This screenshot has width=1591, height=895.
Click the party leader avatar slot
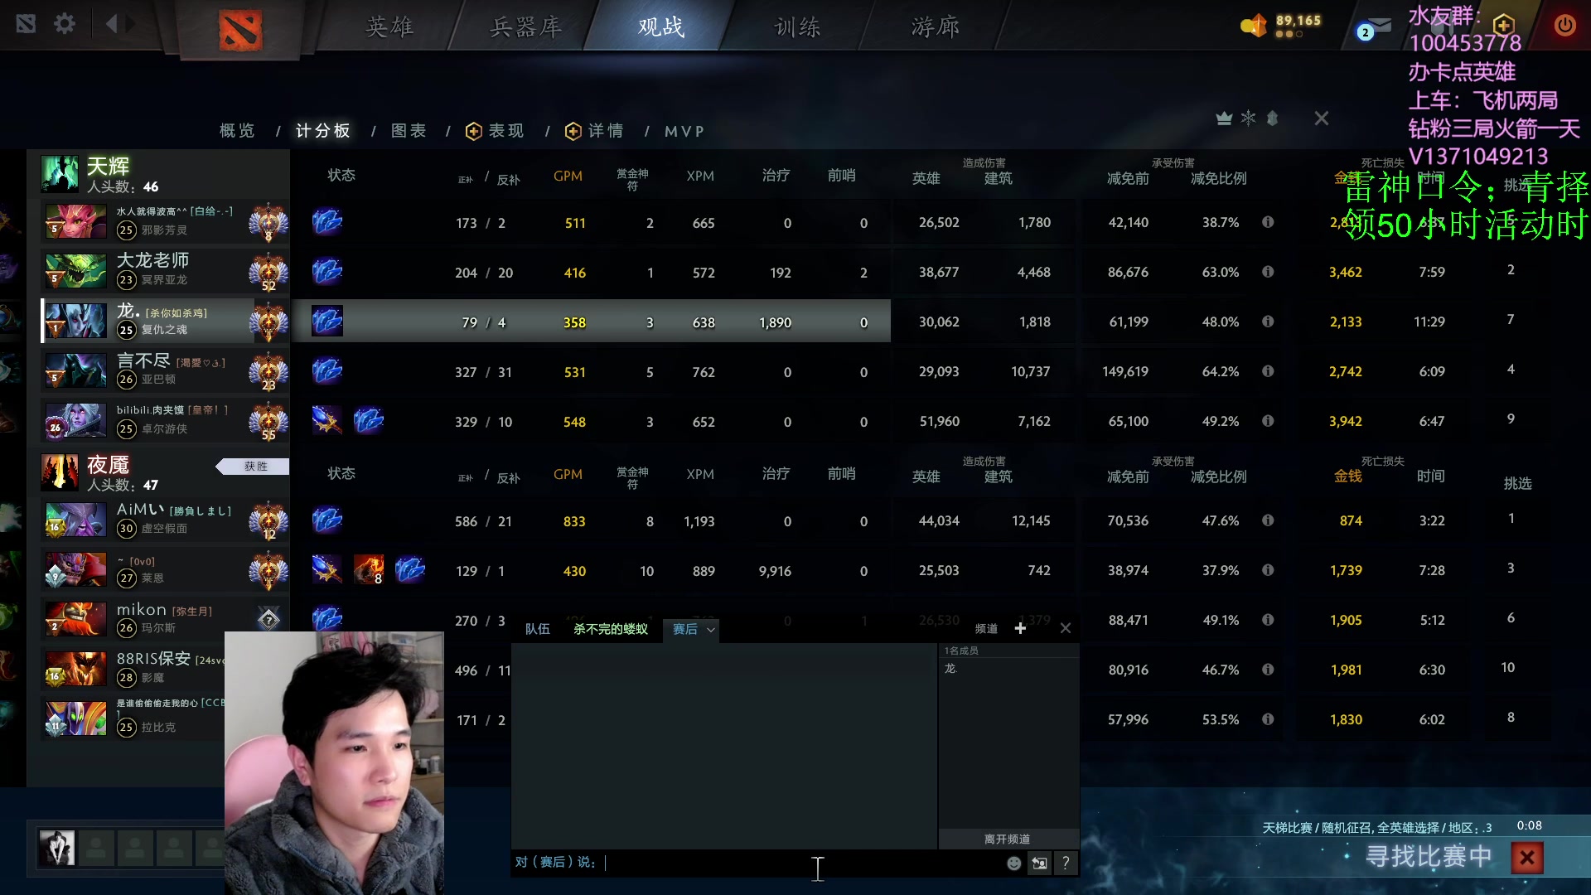57,848
